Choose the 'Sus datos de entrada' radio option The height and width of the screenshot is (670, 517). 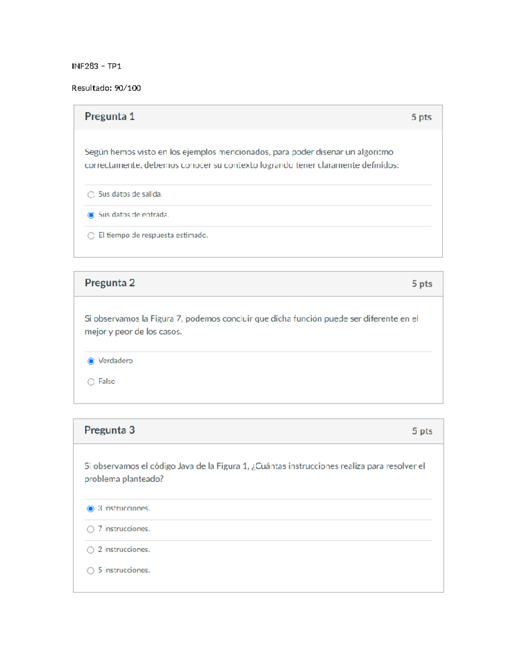coord(91,215)
